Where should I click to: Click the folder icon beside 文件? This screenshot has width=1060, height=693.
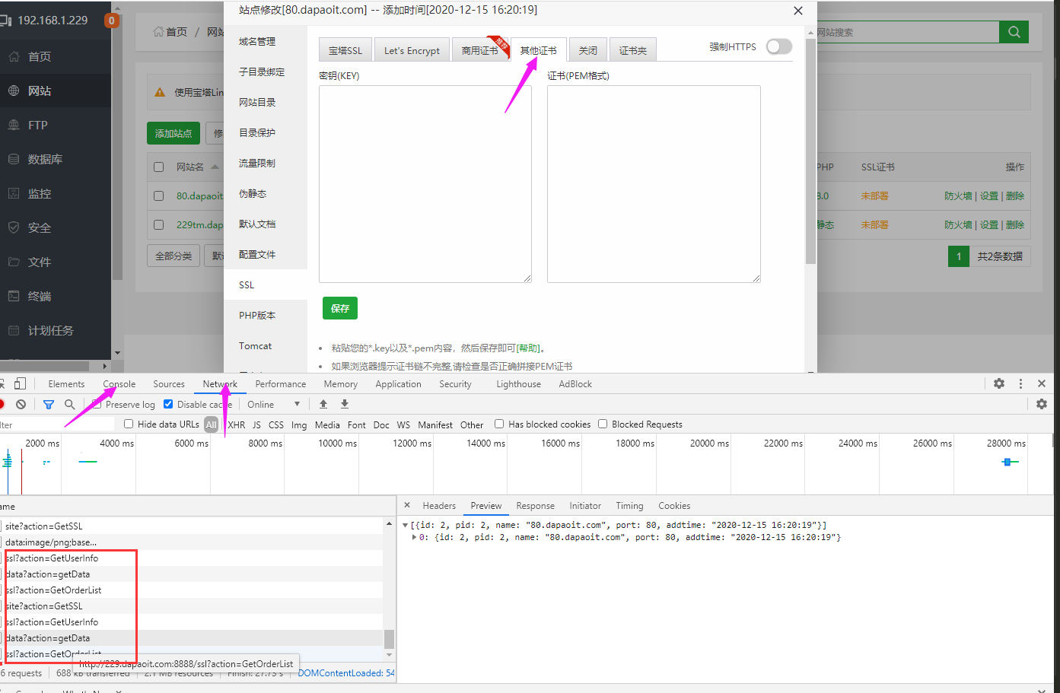[14, 262]
